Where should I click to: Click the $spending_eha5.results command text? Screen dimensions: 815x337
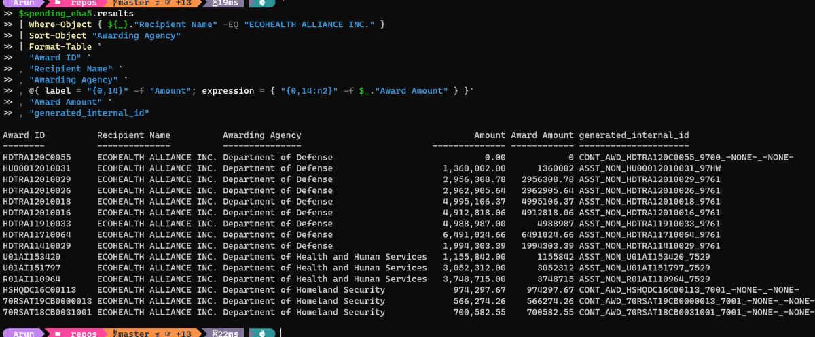click(76, 14)
